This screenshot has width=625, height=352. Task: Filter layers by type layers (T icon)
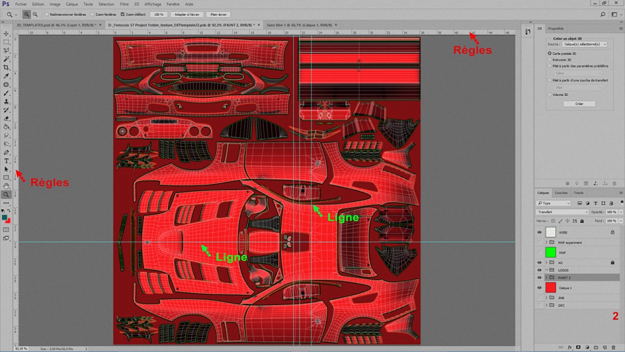[595, 203]
